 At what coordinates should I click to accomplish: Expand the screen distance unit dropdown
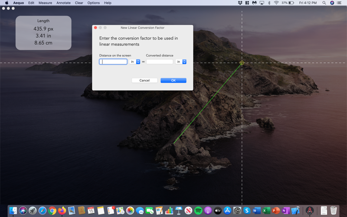(135, 62)
